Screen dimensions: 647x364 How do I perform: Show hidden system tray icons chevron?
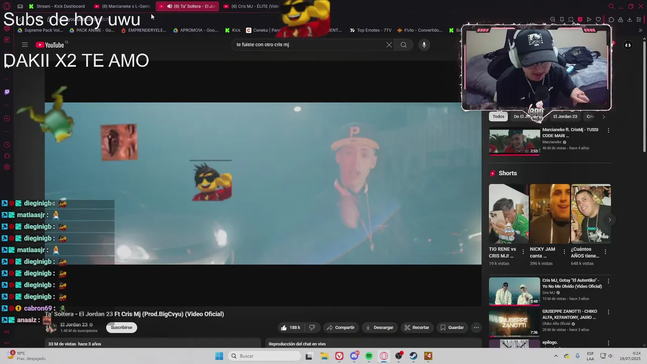click(x=556, y=356)
